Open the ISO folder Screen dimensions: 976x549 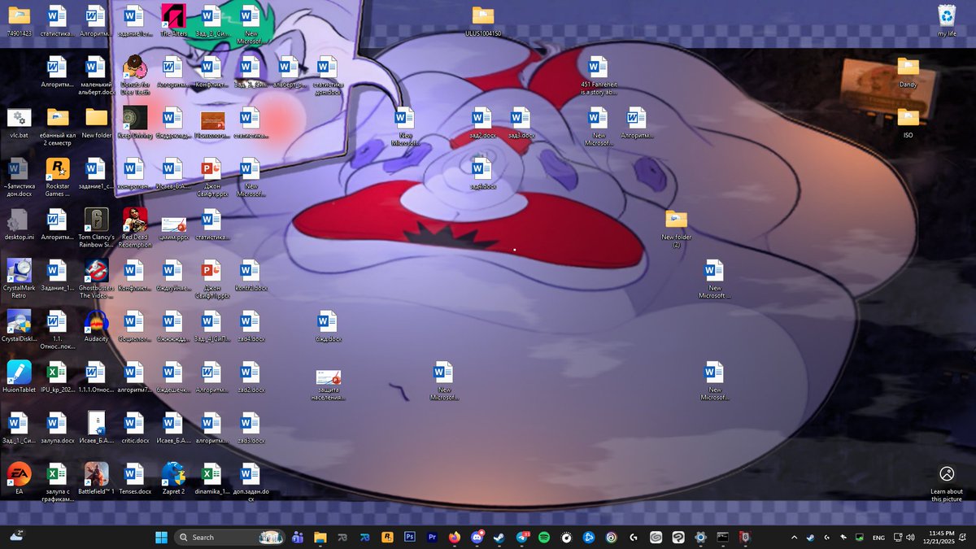[908, 123]
